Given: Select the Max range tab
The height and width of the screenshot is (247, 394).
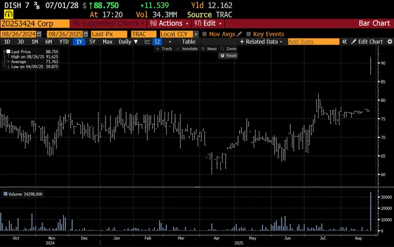Looking at the screenshot, I should point(107,42).
